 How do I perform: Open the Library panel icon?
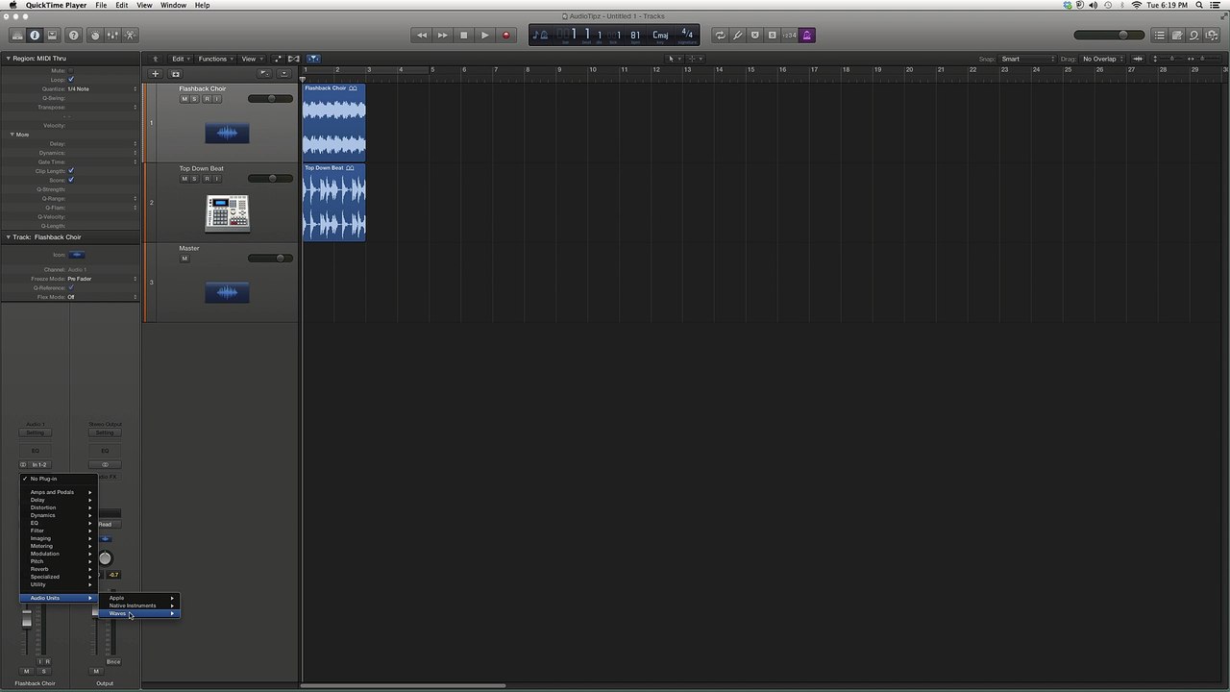(16, 36)
